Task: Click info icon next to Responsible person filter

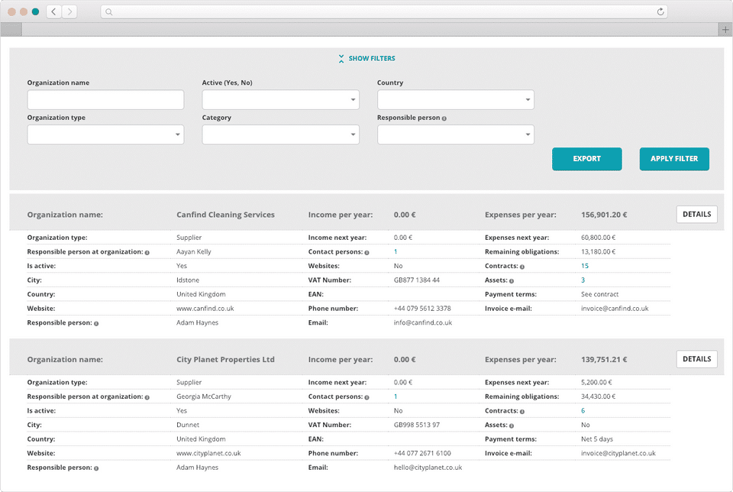Action: pyautogui.click(x=444, y=118)
